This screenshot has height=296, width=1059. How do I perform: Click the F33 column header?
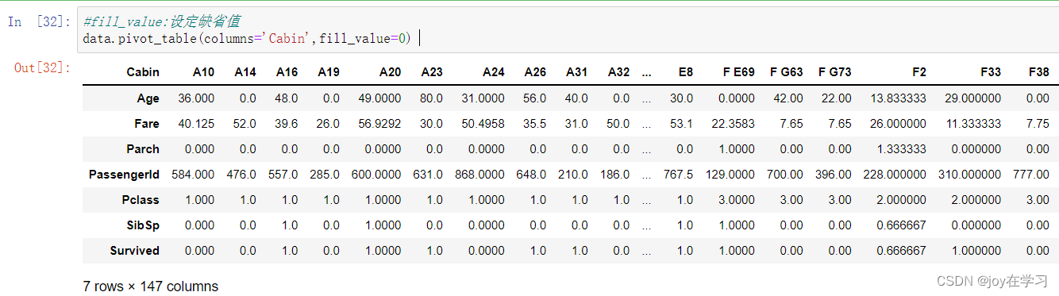pos(991,72)
